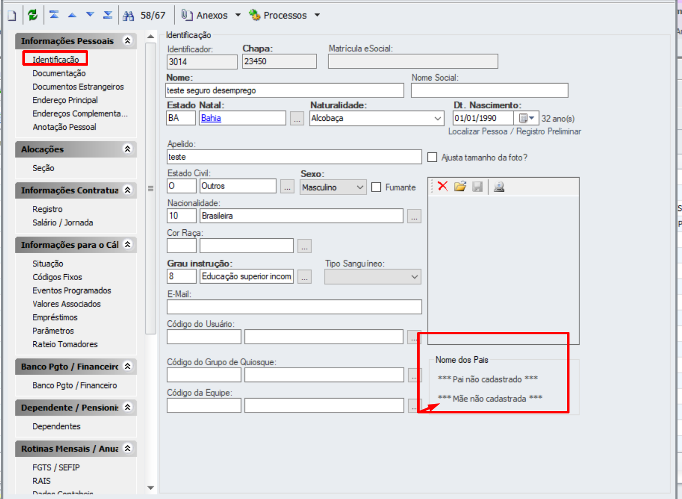This screenshot has width=682, height=499.
Task: Open Dependentes in sidebar
Action: tap(56, 426)
